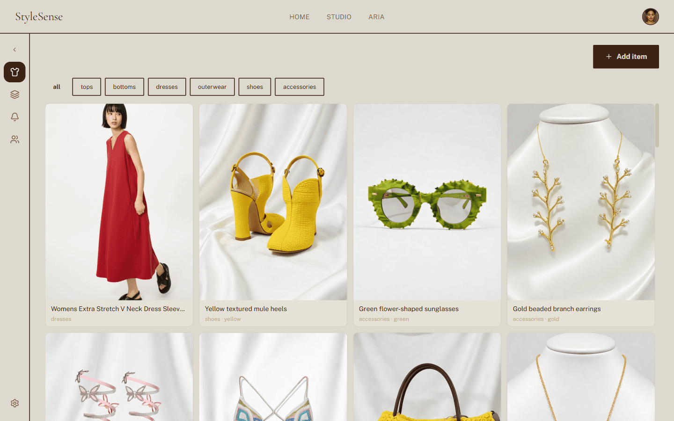Open the STUDIO nav item
The width and height of the screenshot is (674, 421).
339,17
